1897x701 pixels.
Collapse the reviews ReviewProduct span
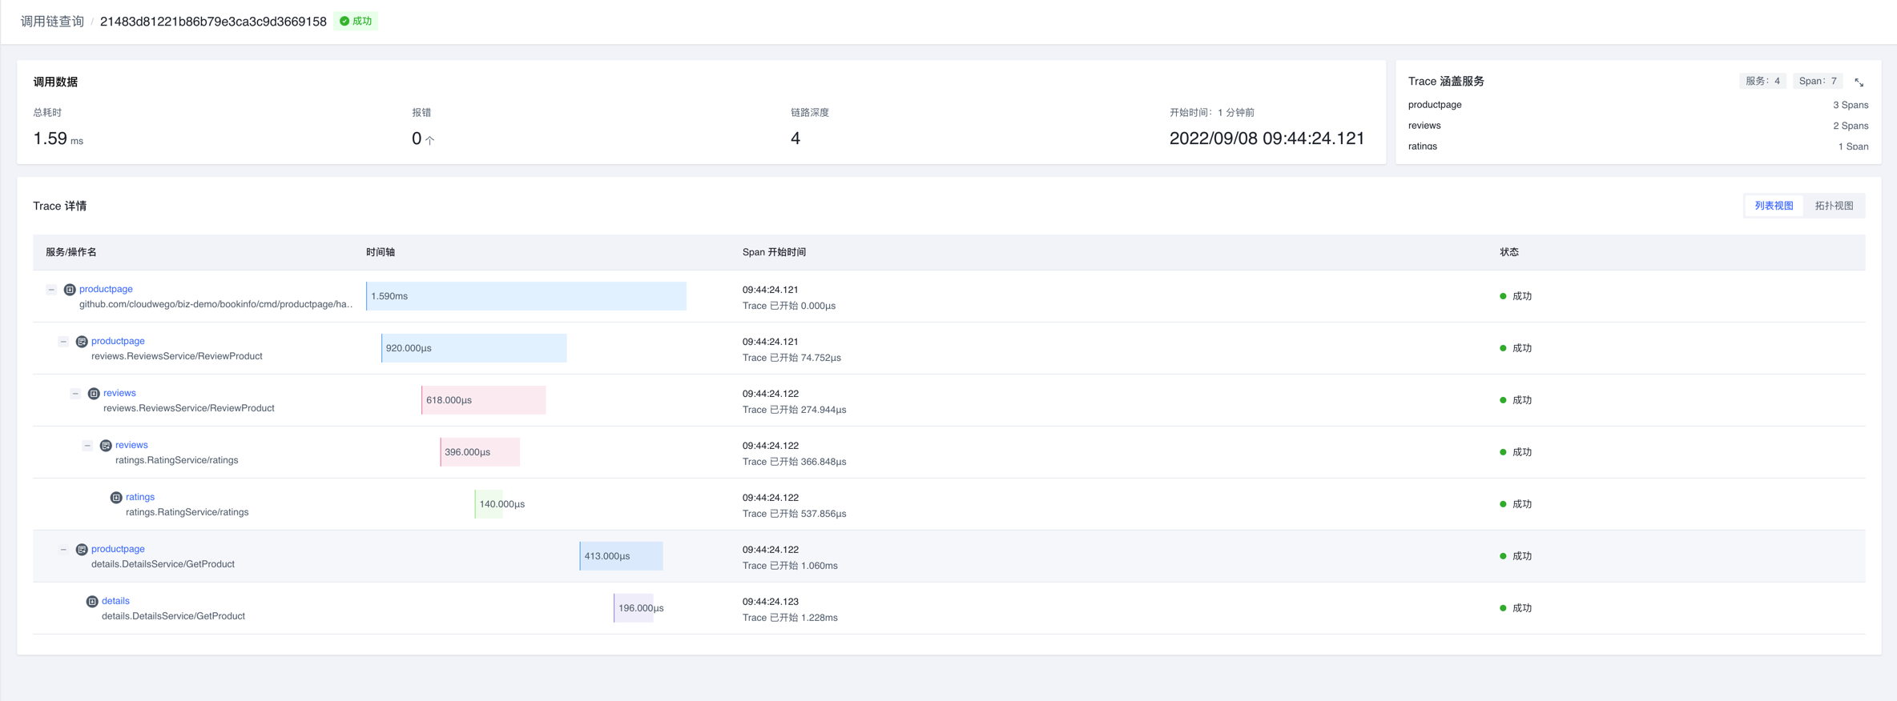(75, 394)
